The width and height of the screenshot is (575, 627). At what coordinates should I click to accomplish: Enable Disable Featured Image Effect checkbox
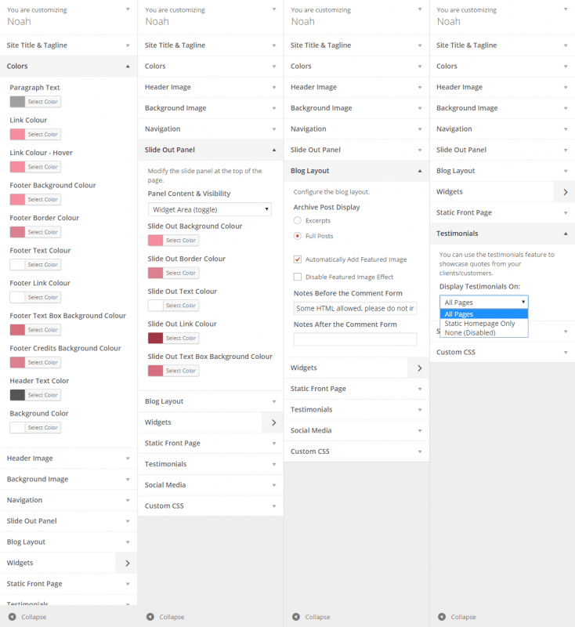tap(297, 277)
